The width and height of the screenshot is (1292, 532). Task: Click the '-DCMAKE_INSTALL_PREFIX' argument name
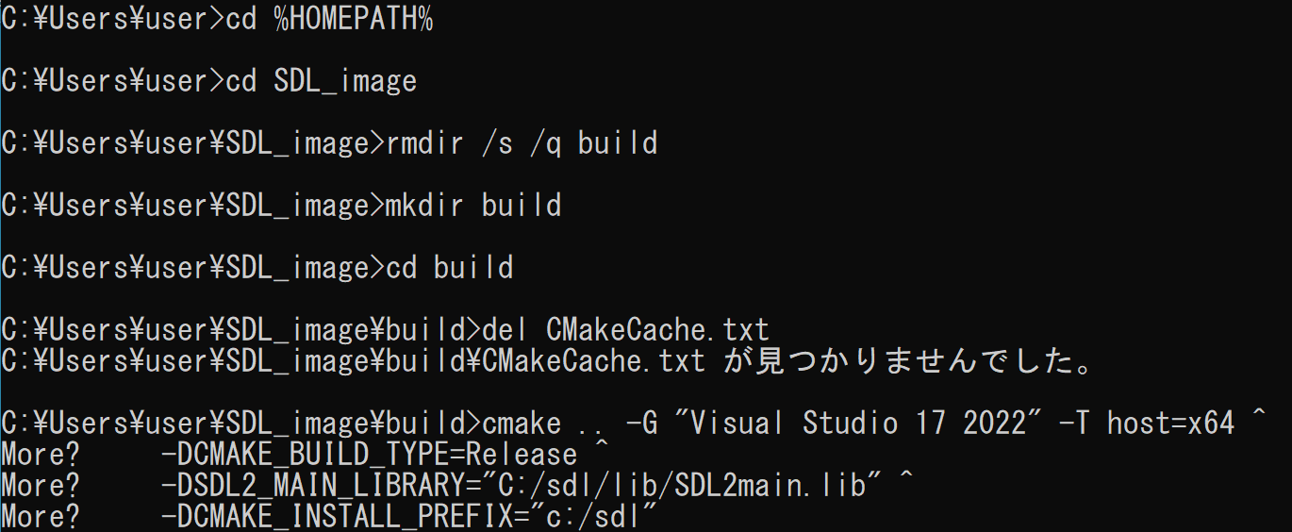[x=337, y=517]
